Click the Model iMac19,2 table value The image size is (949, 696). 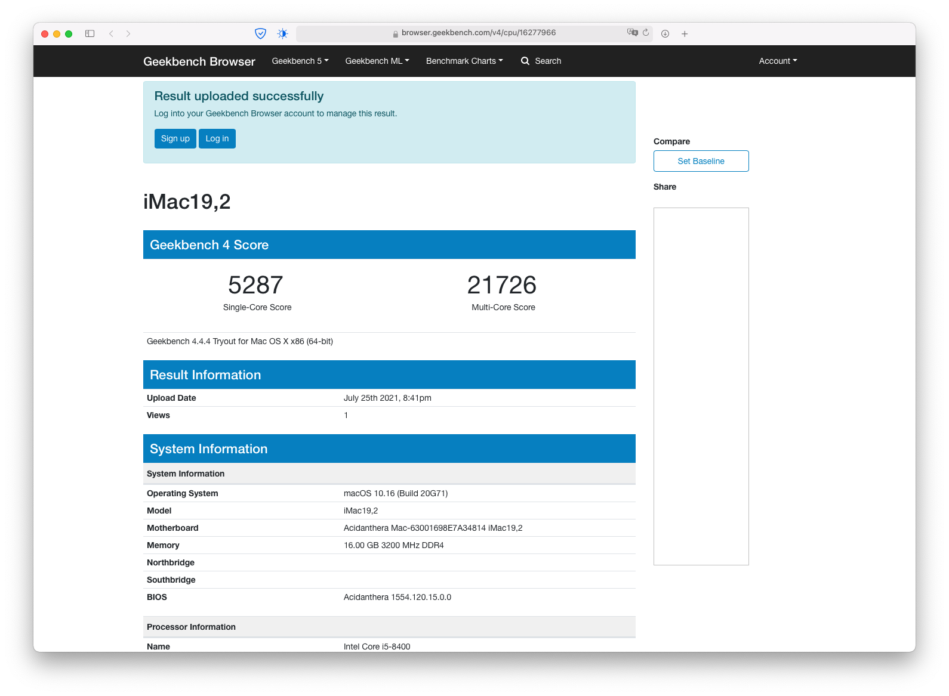361,511
